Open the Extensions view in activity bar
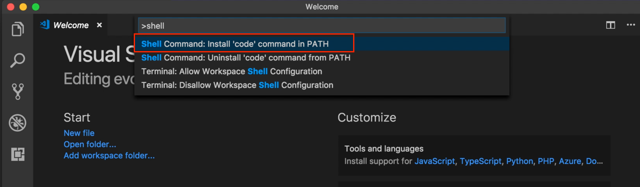640x187 pixels. click(18, 154)
